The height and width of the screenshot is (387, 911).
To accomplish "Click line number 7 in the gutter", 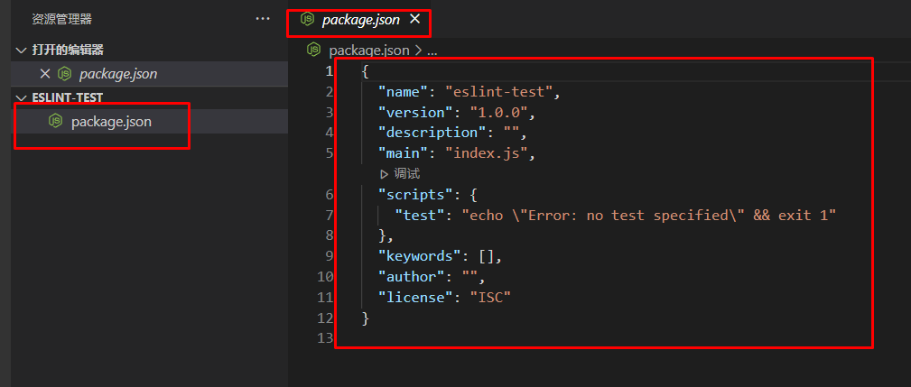I will point(329,215).
